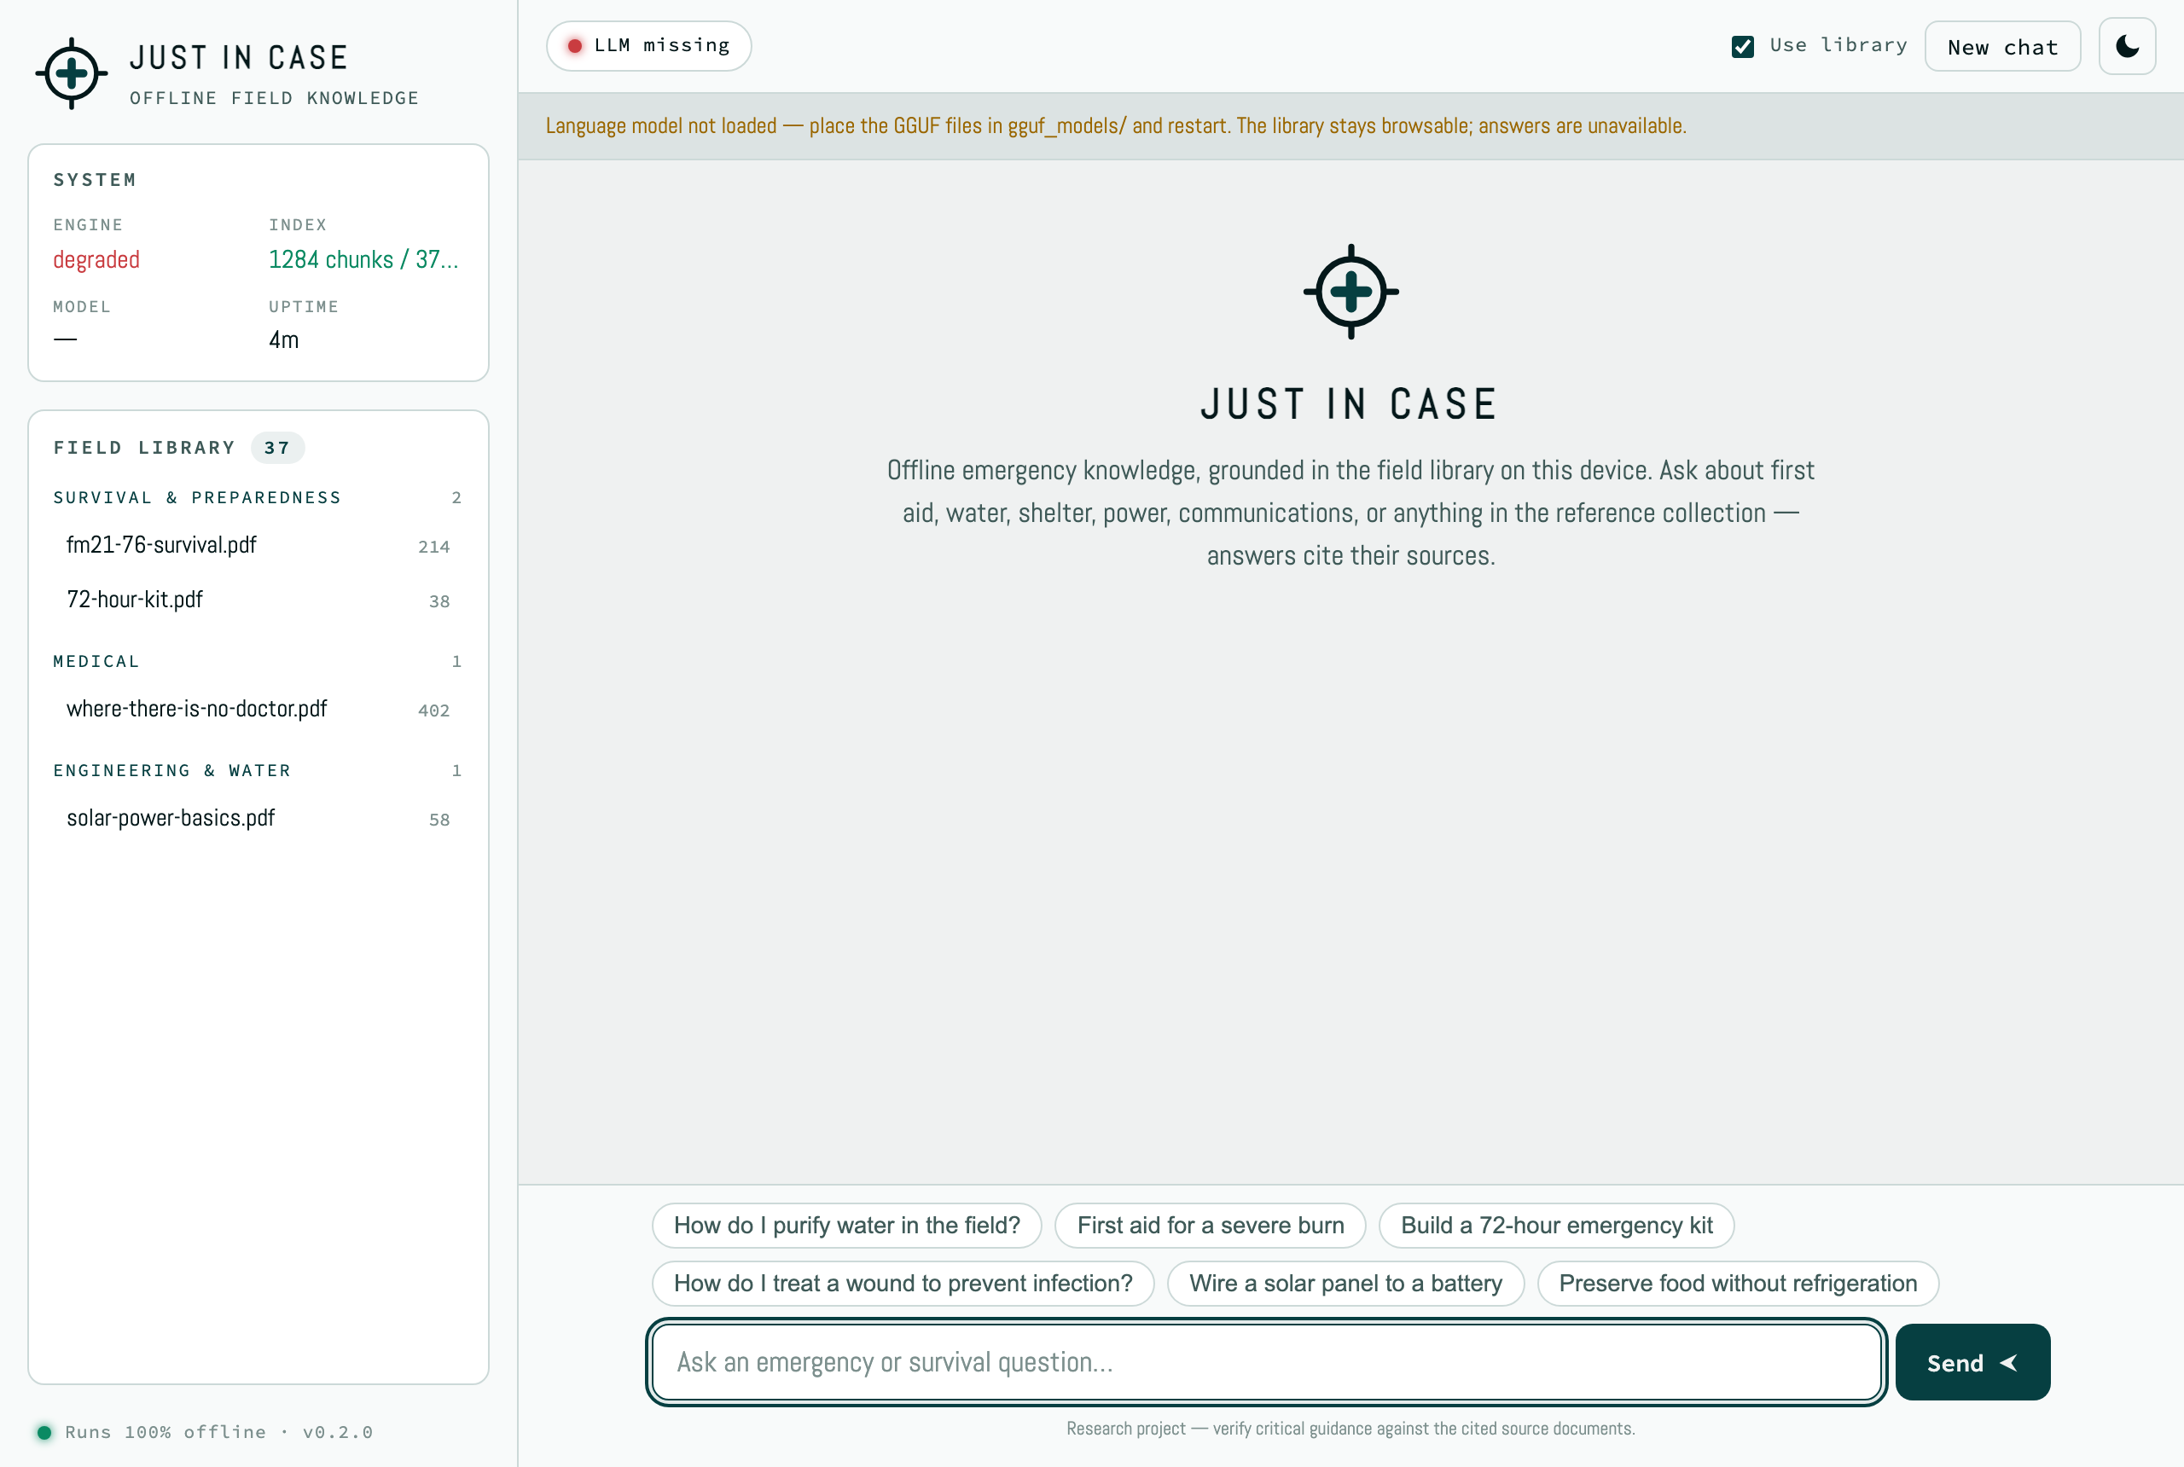Click the large crosshair emblem in the welcome area
Viewport: 2184px width, 1467px height.
click(x=1350, y=291)
